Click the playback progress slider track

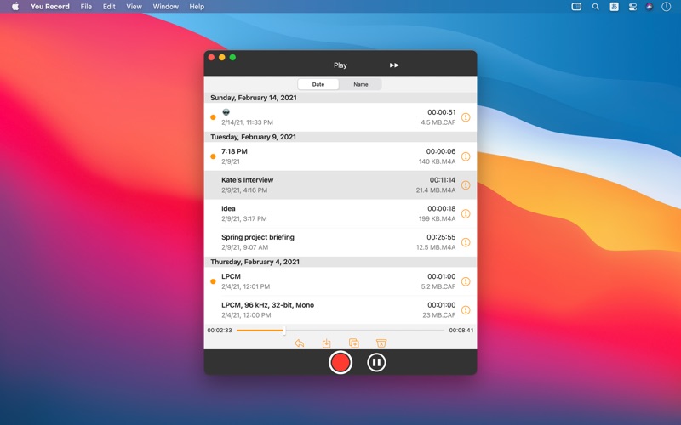pos(366,330)
